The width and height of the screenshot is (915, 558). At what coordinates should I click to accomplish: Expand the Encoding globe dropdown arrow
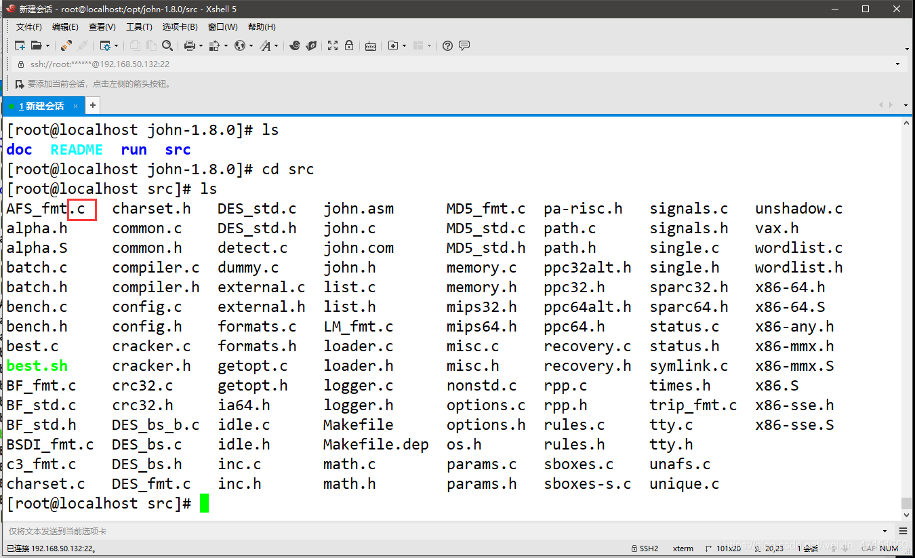click(251, 46)
